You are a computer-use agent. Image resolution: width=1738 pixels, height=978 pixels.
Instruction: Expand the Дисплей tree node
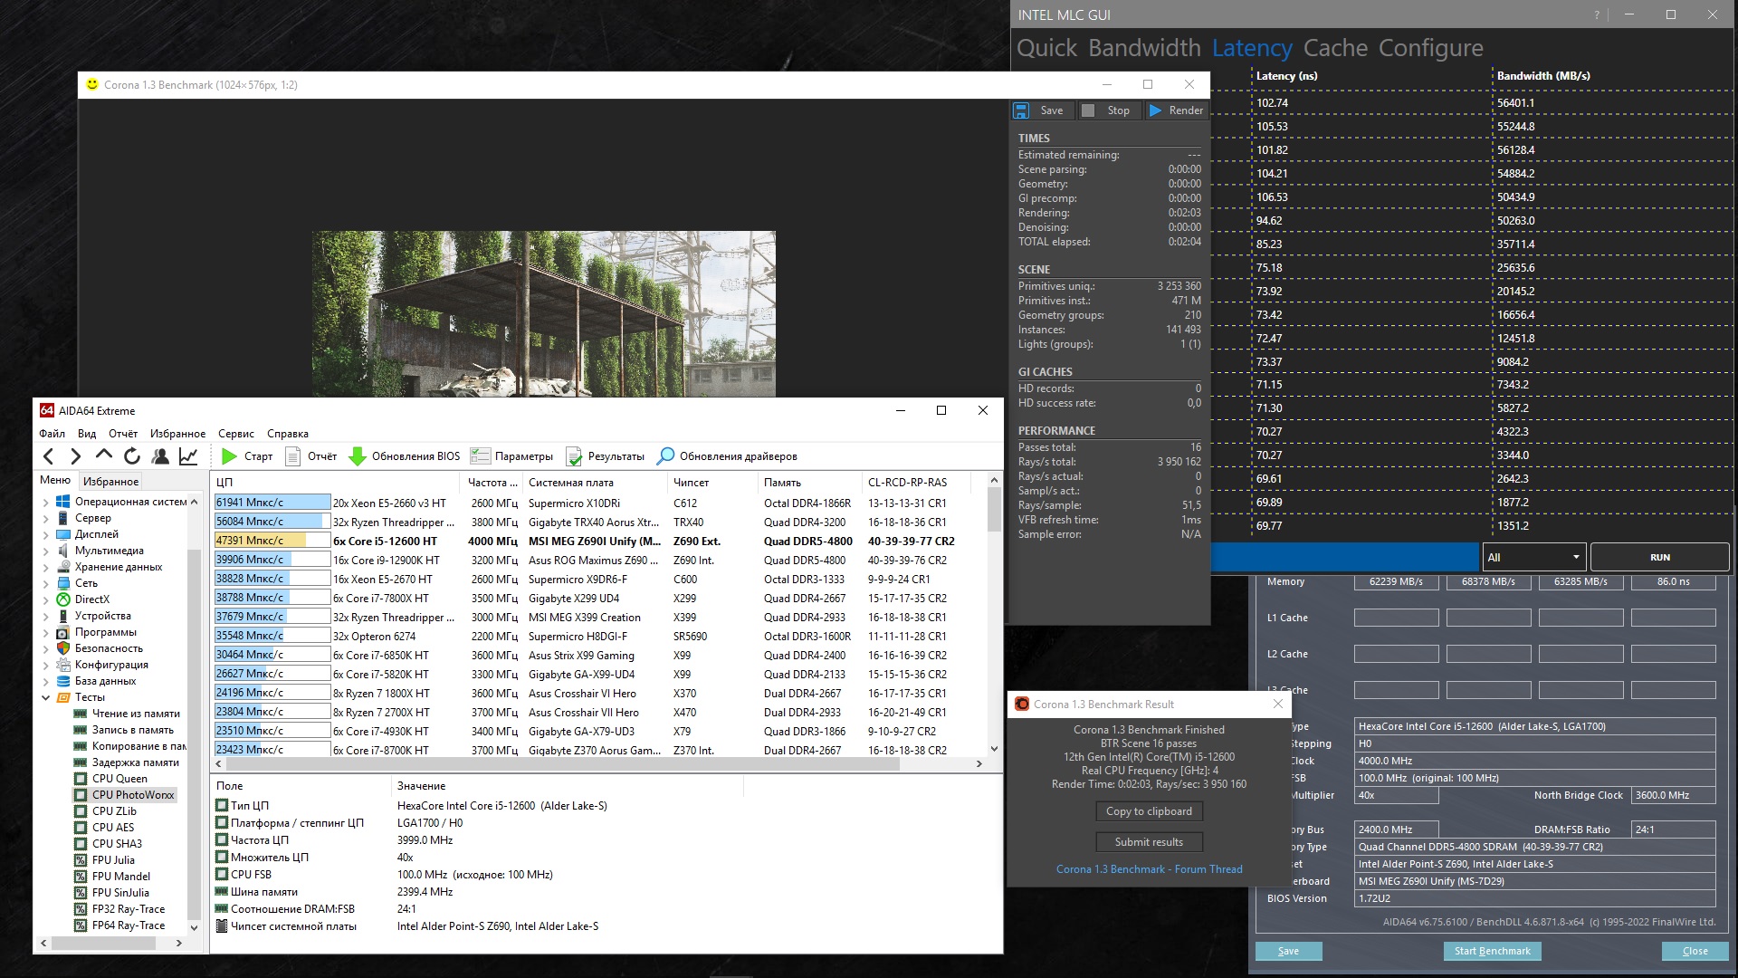point(46,534)
